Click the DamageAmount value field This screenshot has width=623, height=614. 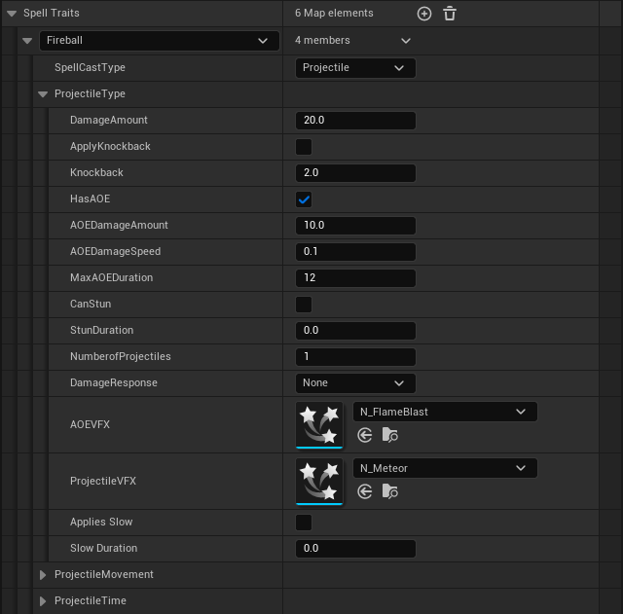click(354, 121)
